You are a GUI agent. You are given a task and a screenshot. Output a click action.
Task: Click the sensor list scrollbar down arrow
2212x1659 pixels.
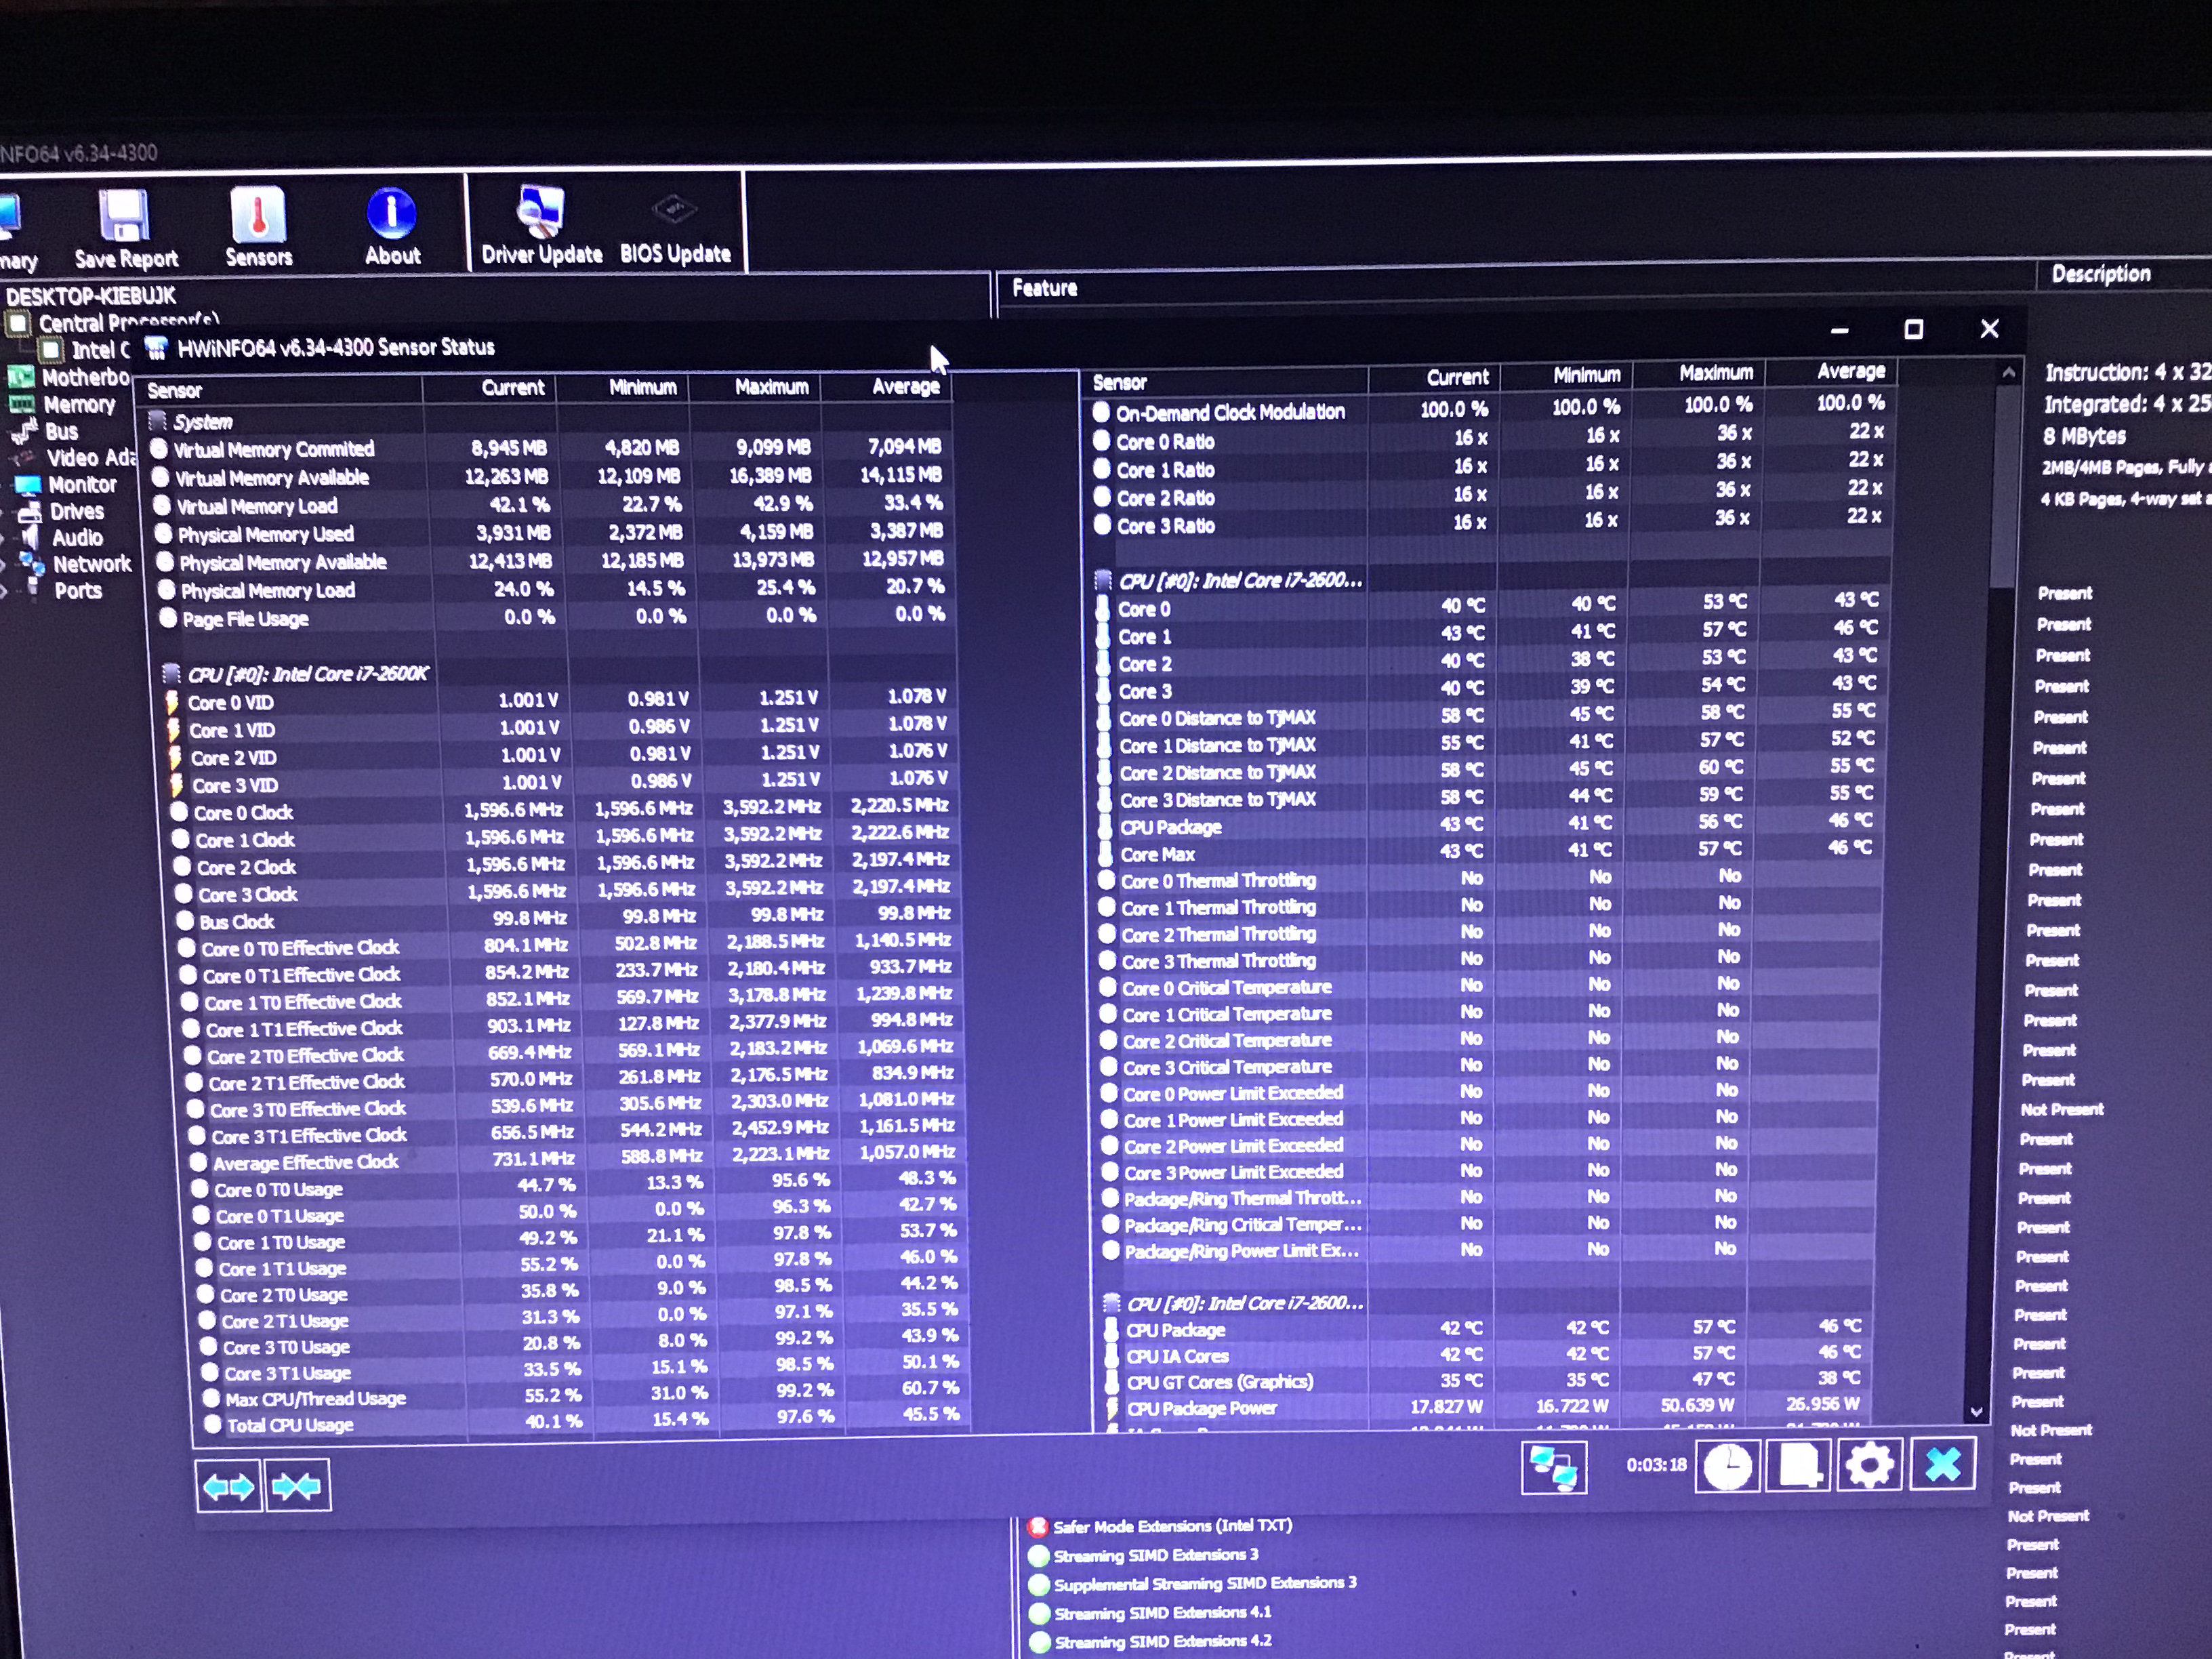[1976, 1412]
